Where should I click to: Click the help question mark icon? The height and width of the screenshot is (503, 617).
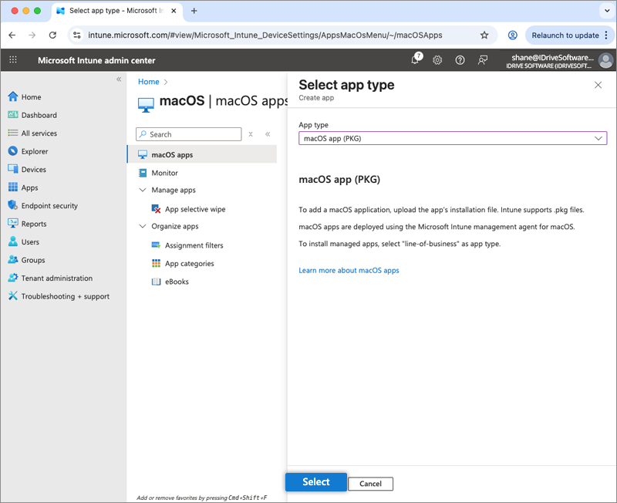point(460,60)
